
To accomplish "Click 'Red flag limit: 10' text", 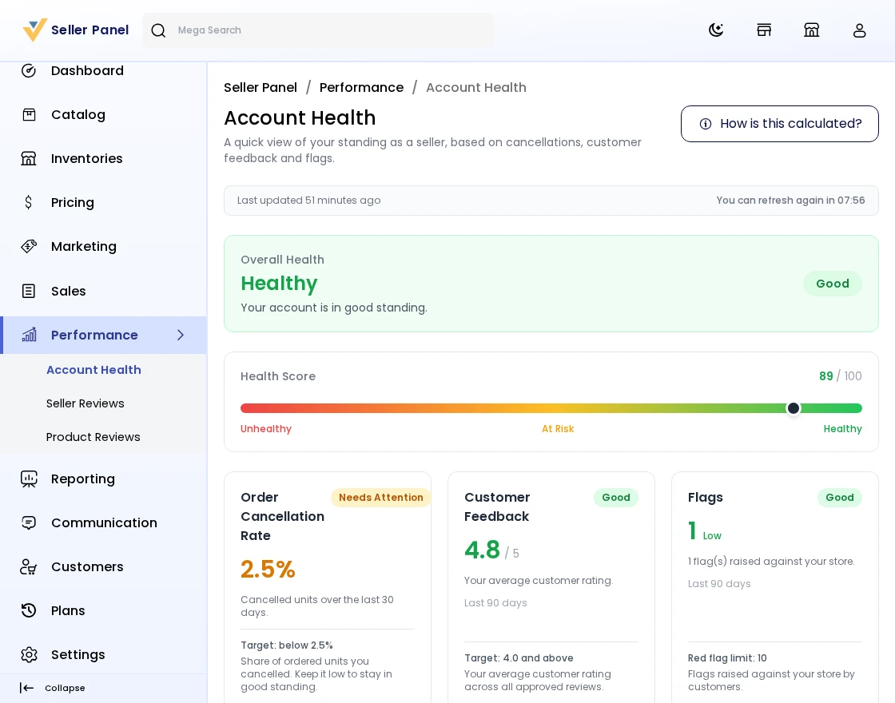I will tap(727, 658).
